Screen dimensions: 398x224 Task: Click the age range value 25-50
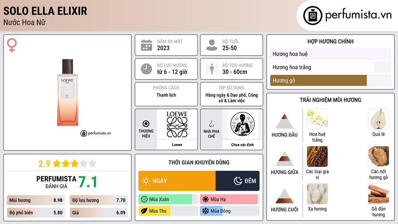[229, 48]
